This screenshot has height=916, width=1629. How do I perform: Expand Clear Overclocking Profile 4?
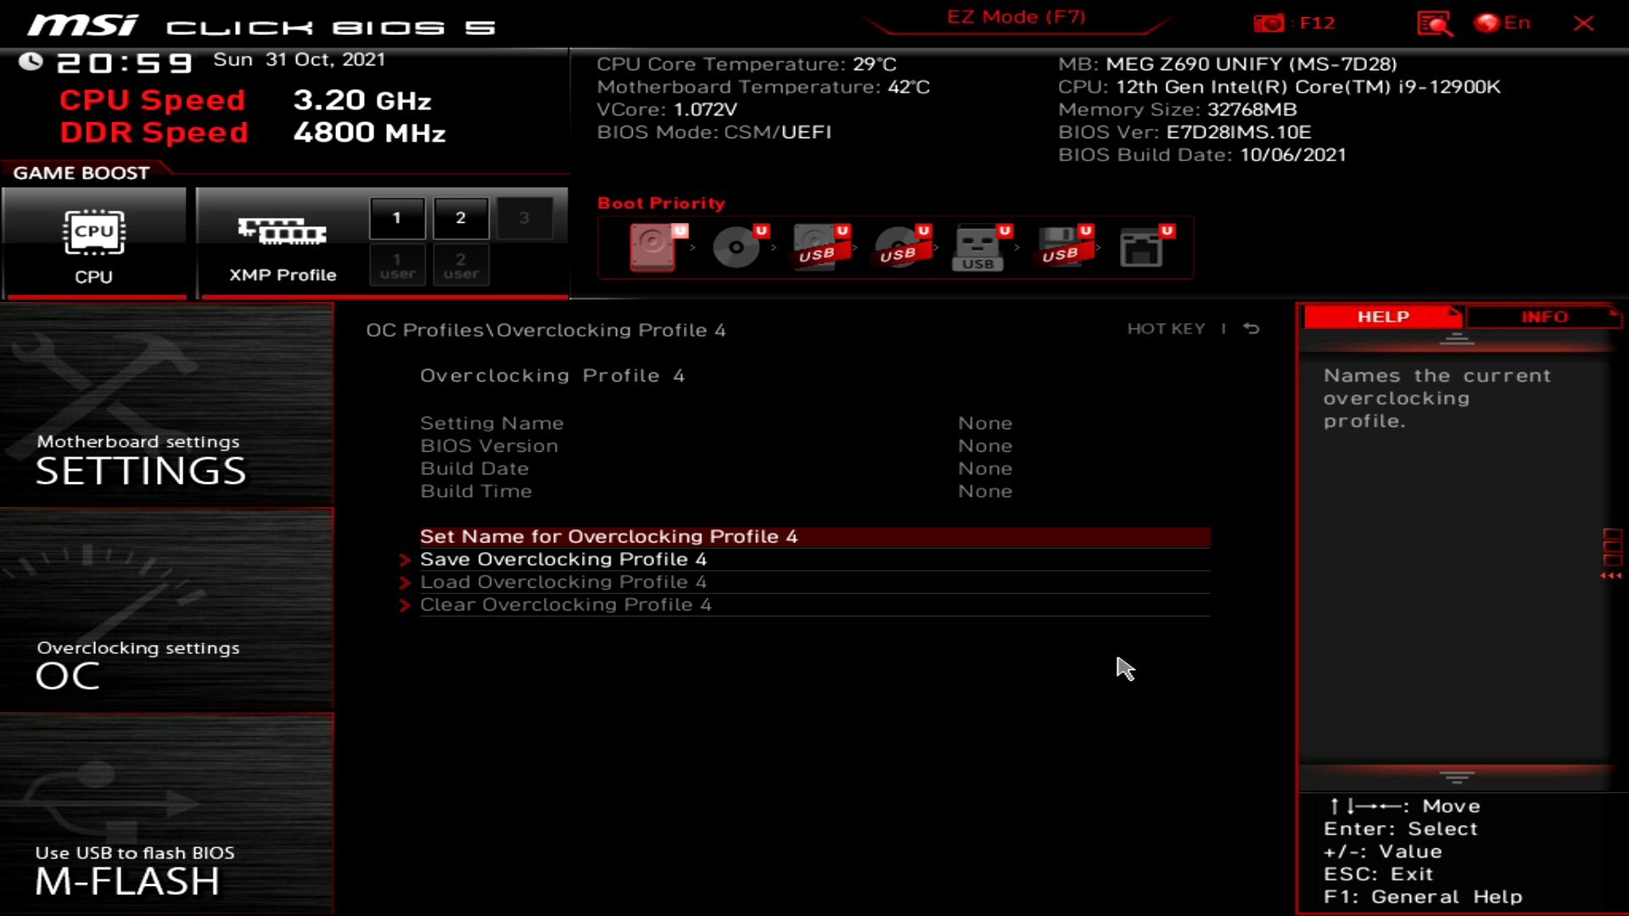[567, 604]
